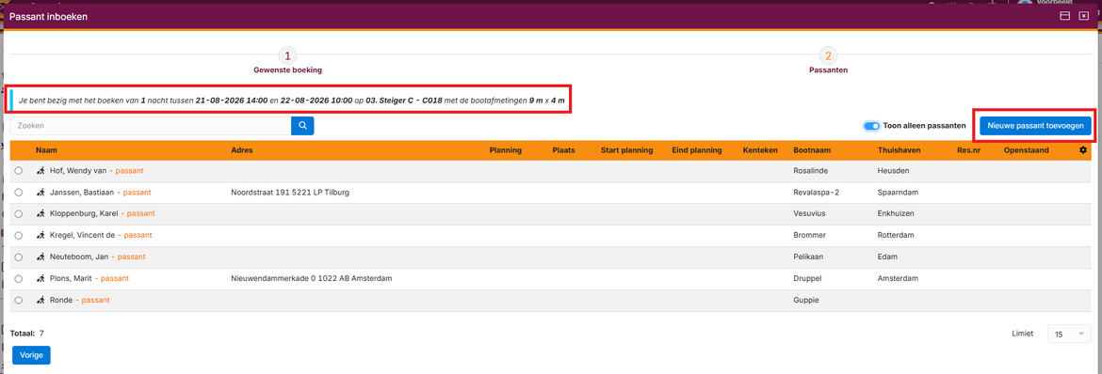Sort by the Eind planning column header
1102x374 pixels.
point(697,150)
